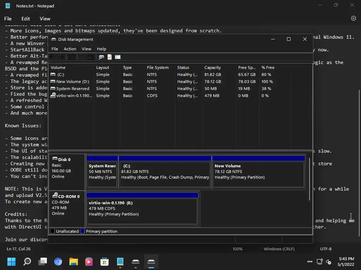The image size is (361, 270).
Task: Open taskbar Search magnifier
Action: point(27,262)
